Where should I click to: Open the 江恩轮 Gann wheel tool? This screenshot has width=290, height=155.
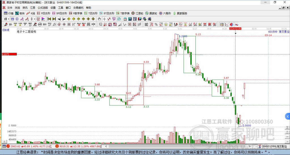[x=137, y=13]
